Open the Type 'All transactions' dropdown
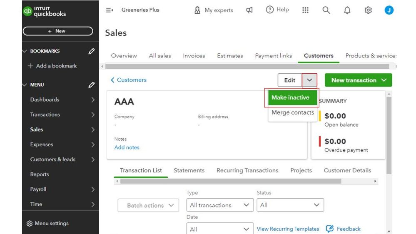 [219, 205]
